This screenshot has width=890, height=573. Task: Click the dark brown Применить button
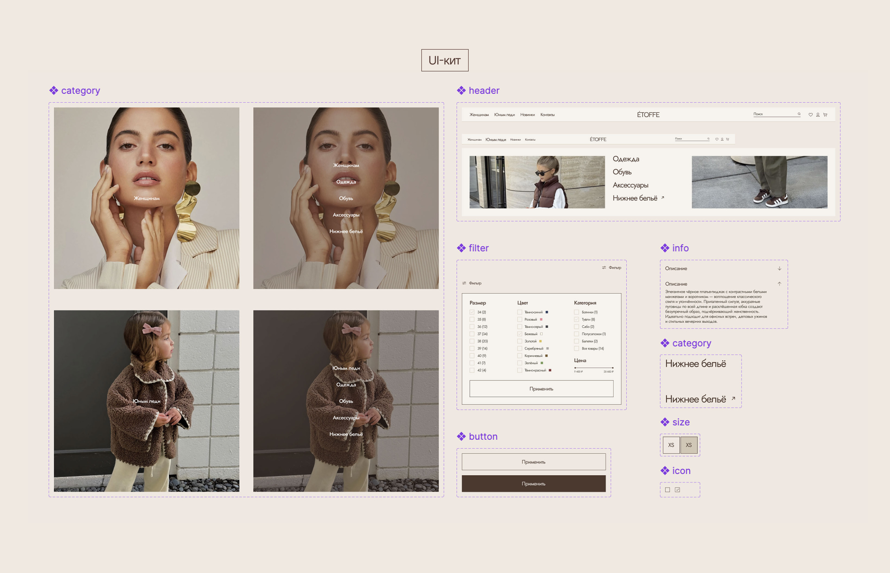tap(534, 484)
